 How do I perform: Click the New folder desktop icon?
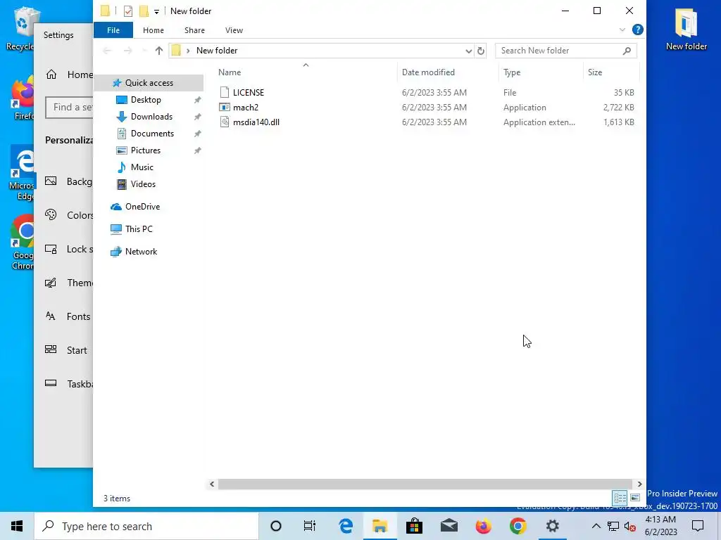click(686, 28)
